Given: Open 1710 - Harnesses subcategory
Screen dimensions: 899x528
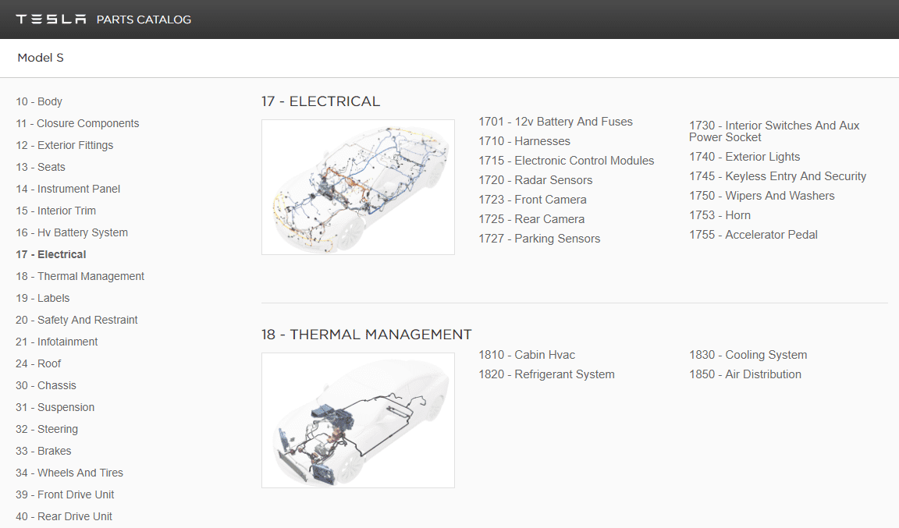Looking at the screenshot, I should (x=524, y=141).
